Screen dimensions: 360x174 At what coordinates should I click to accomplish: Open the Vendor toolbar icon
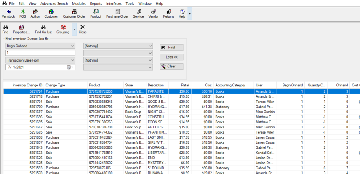click(154, 14)
